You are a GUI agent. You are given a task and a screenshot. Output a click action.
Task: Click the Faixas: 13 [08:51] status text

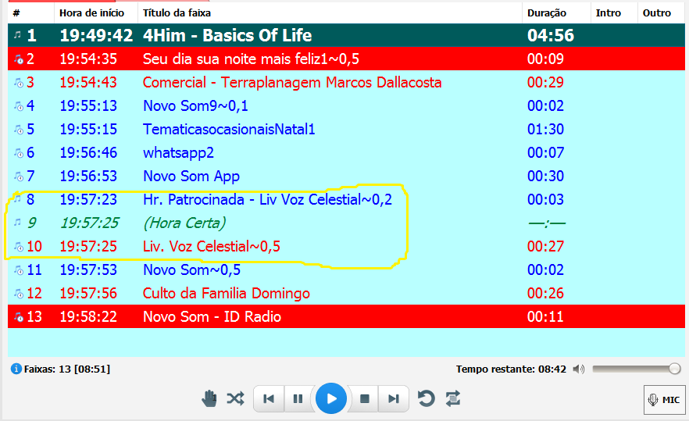coord(67,369)
